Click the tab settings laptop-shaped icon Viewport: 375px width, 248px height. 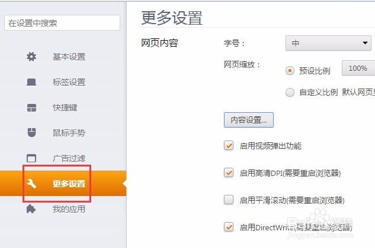point(31,82)
